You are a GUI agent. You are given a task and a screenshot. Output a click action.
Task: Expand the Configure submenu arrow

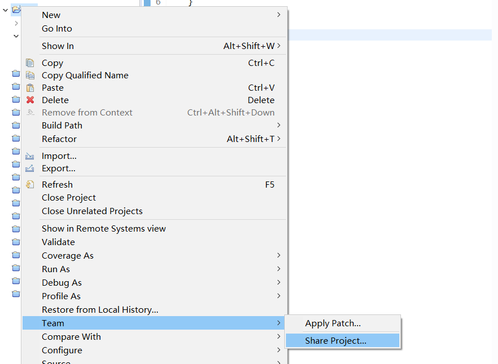click(279, 350)
